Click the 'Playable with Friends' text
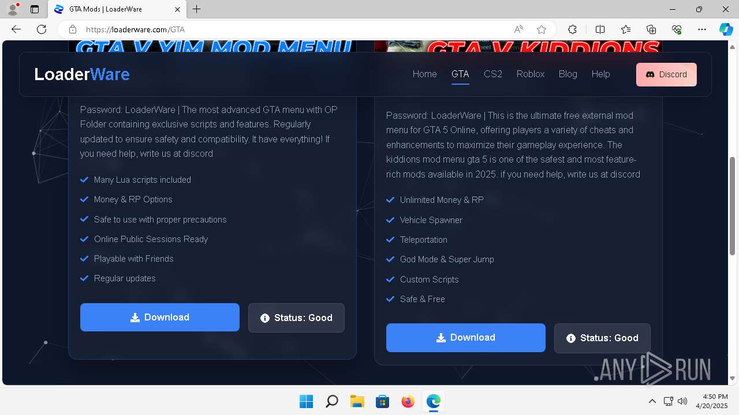 134,259
